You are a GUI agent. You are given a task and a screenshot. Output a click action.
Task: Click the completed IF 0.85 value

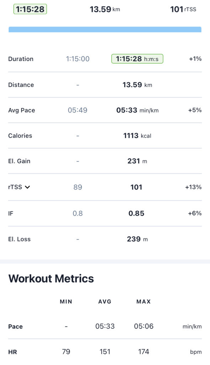coord(136,214)
